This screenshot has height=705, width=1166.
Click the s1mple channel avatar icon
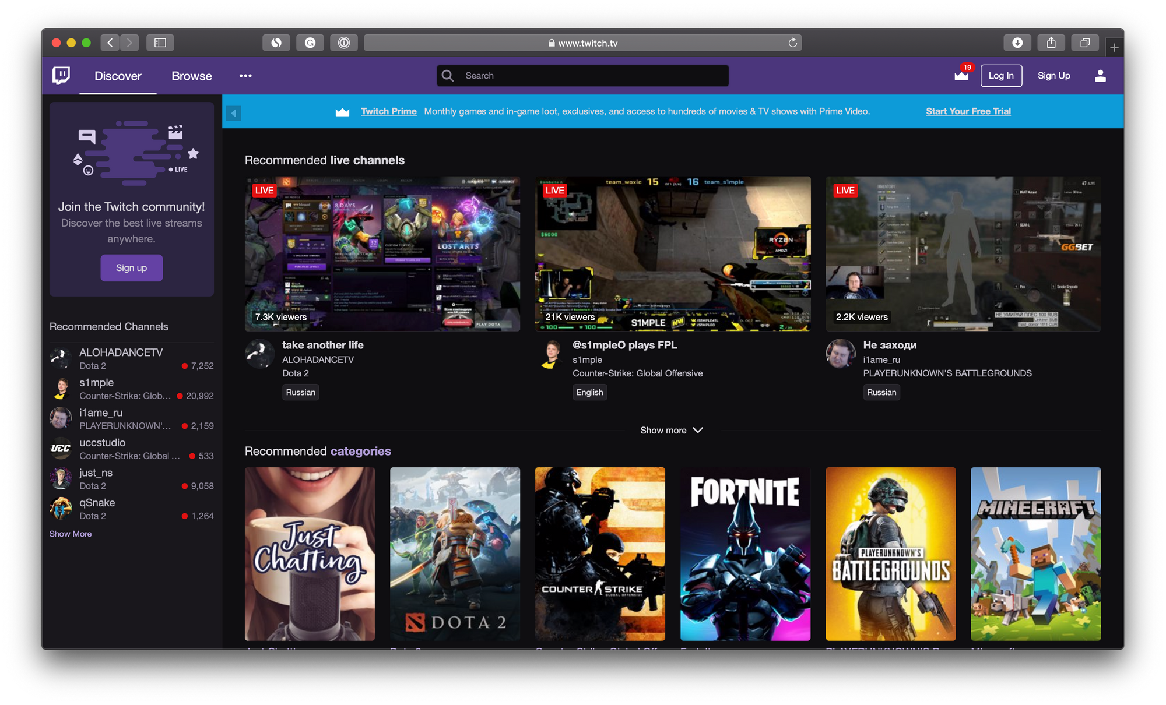point(62,389)
